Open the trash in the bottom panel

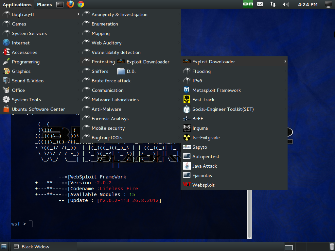332,247
